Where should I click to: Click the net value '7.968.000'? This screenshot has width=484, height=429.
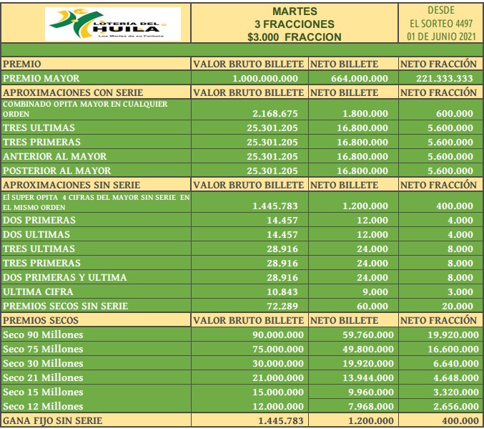coord(371,406)
